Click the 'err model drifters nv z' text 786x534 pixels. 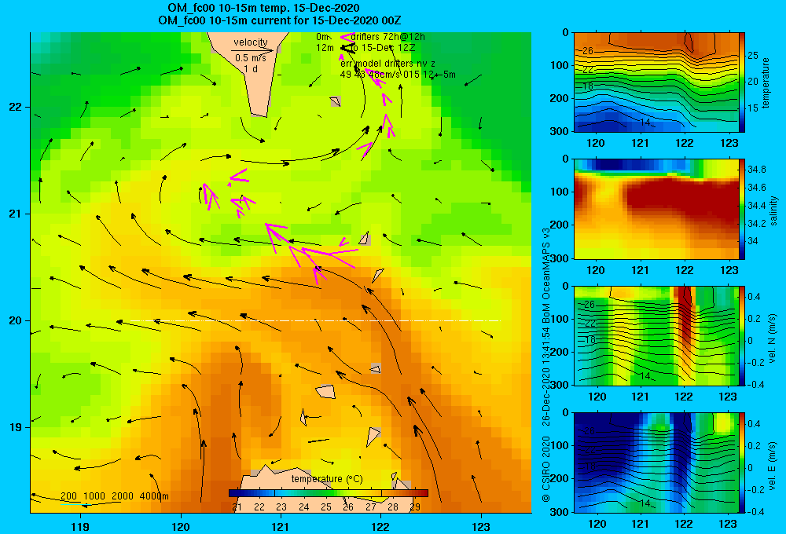pos(387,64)
